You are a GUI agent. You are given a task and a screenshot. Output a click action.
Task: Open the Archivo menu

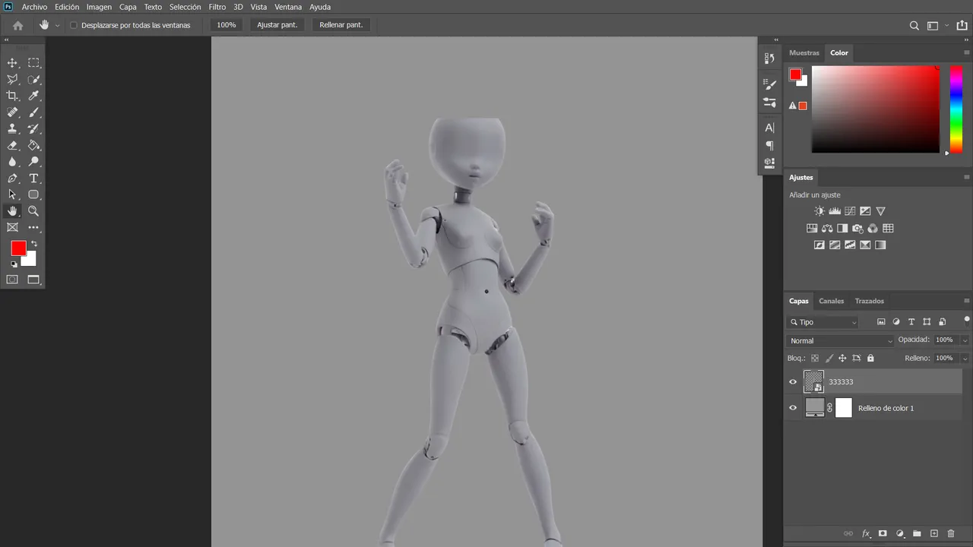pyautogui.click(x=34, y=7)
